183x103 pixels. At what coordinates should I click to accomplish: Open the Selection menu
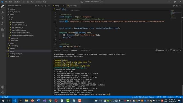point(17,2)
